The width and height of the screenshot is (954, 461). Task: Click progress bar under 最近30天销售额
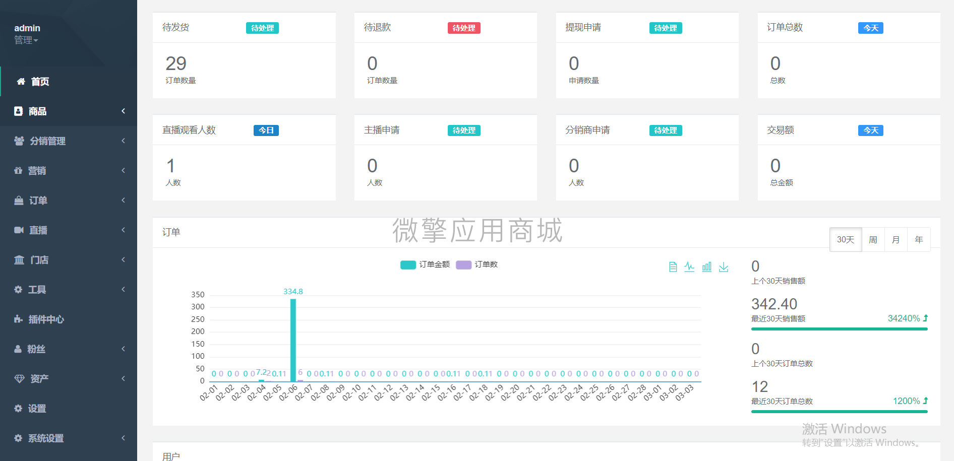tap(840, 329)
